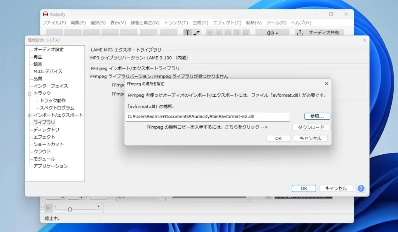The image size is (398, 232).
Task: Fit selection to width with zoom icon
Action: click(228, 33)
